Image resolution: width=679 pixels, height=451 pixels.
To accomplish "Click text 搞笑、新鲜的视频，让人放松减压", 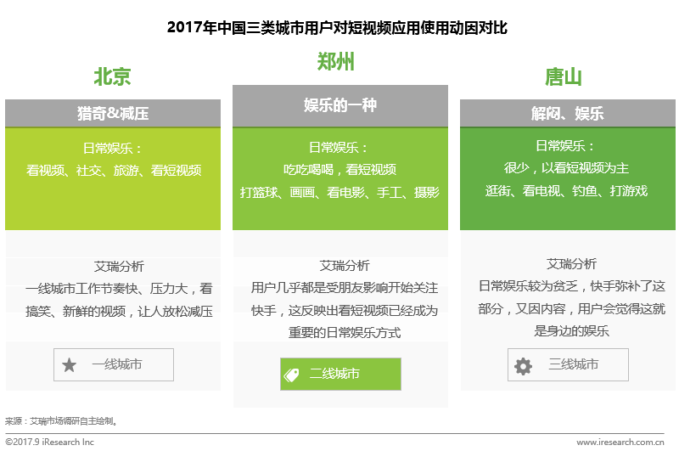I will (x=119, y=311).
